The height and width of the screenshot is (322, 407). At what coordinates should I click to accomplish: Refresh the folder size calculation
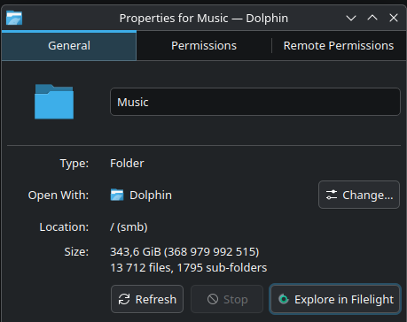(x=147, y=299)
